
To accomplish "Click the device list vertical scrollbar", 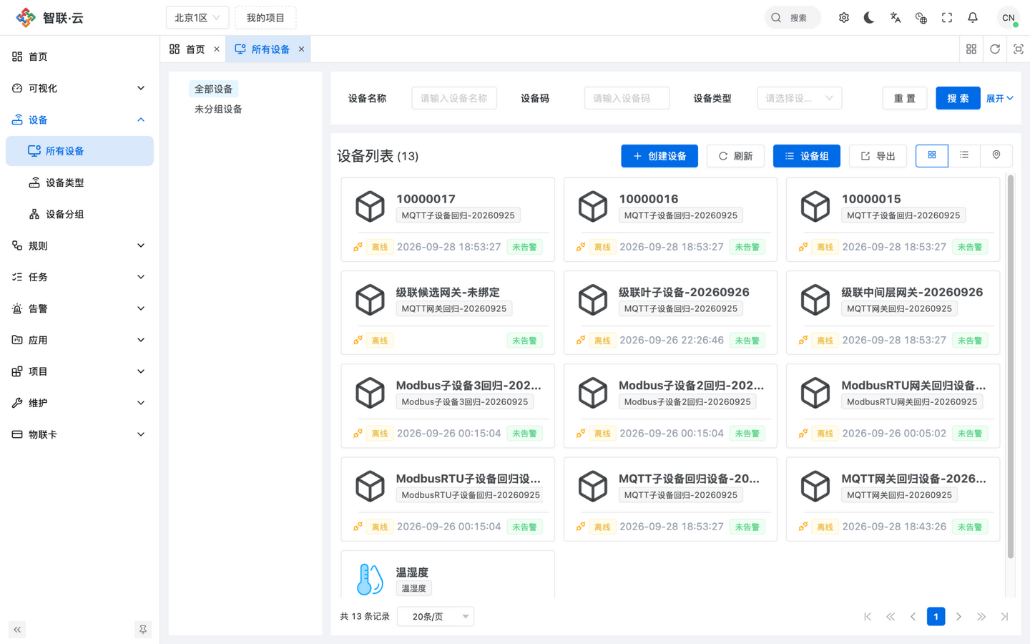I will 1011,366.
